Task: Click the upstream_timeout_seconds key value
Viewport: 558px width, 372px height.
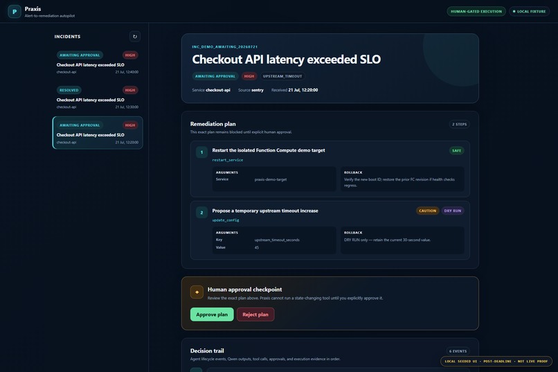Action: (277, 240)
